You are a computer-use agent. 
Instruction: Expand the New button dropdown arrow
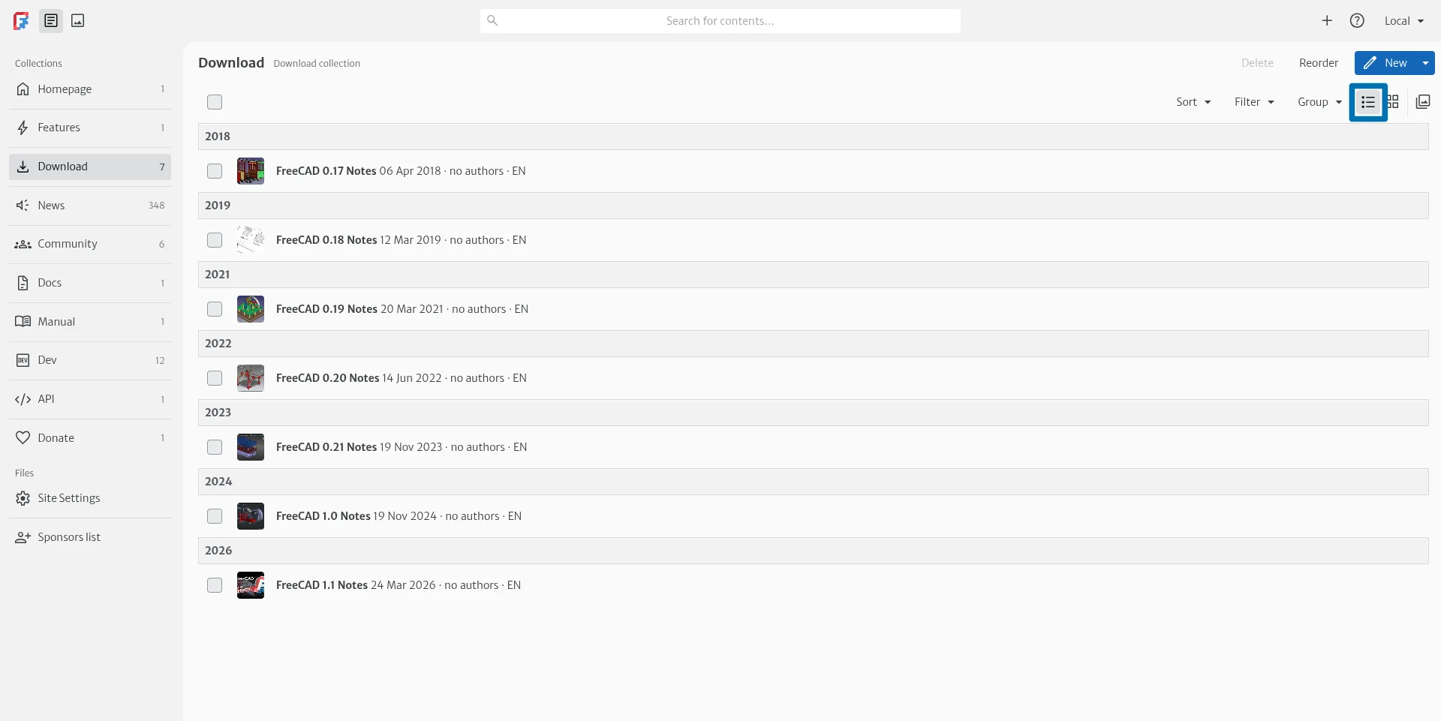(1425, 63)
